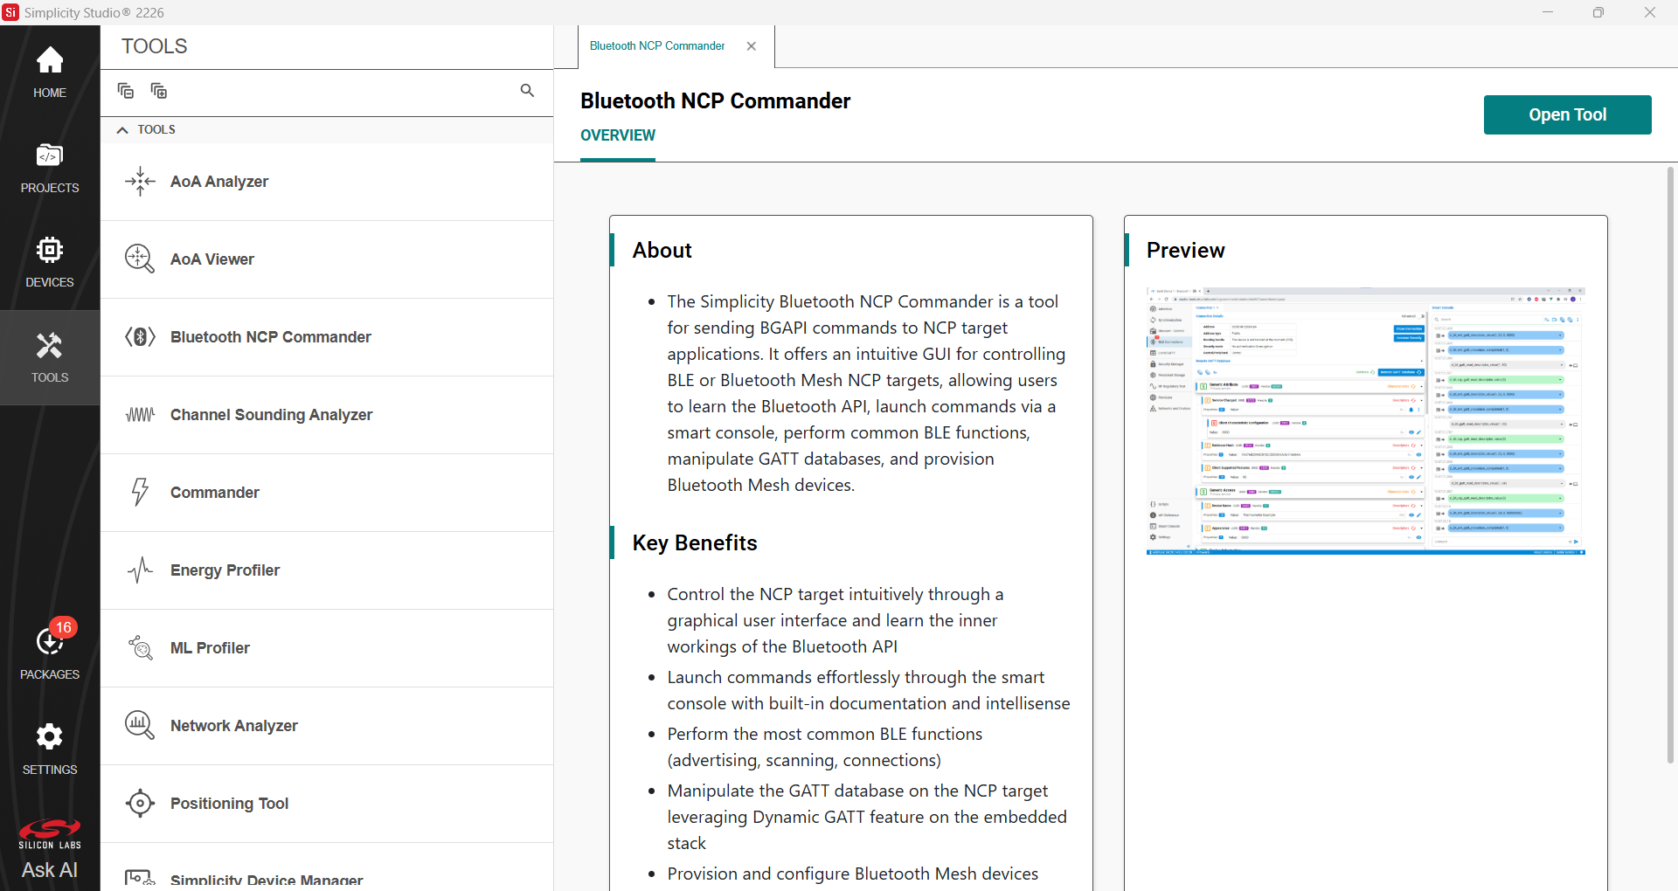
Task: Click the TOOLS panel title
Action: click(154, 46)
